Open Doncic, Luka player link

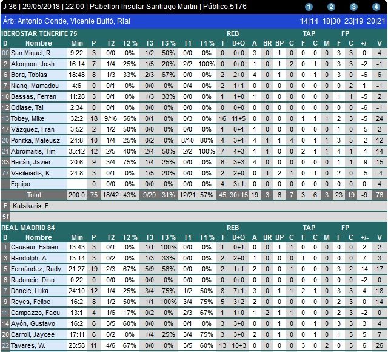(28, 290)
